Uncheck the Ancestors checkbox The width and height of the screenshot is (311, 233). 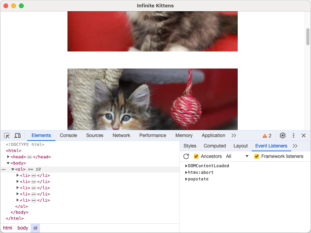(196, 156)
